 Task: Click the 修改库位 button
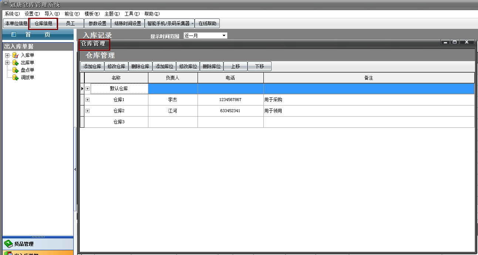pyautogui.click(x=188, y=67)
